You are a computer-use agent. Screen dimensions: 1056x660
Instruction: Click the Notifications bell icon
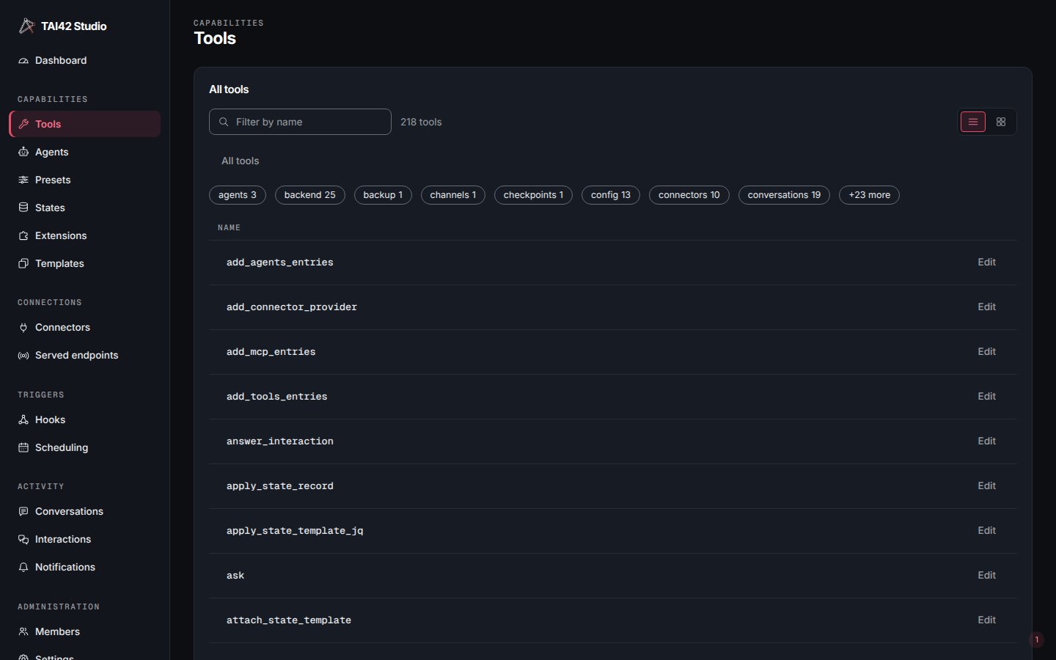[23, 567]
